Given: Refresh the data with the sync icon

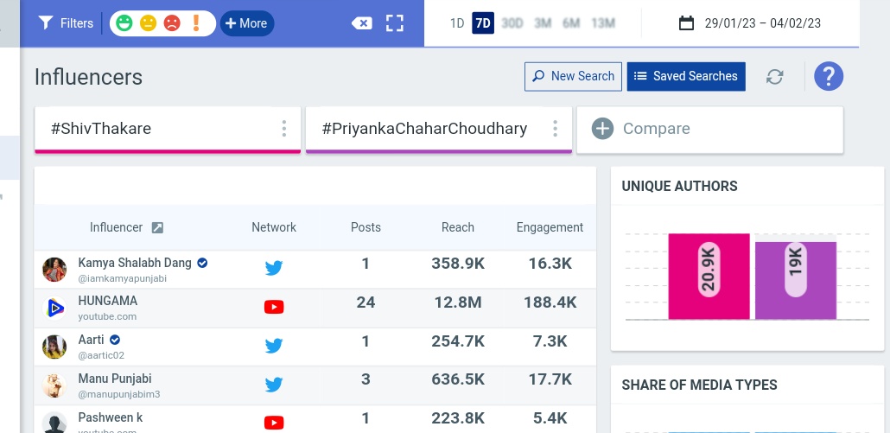Looking at the screenshot, I should click(x=775, y=77).
